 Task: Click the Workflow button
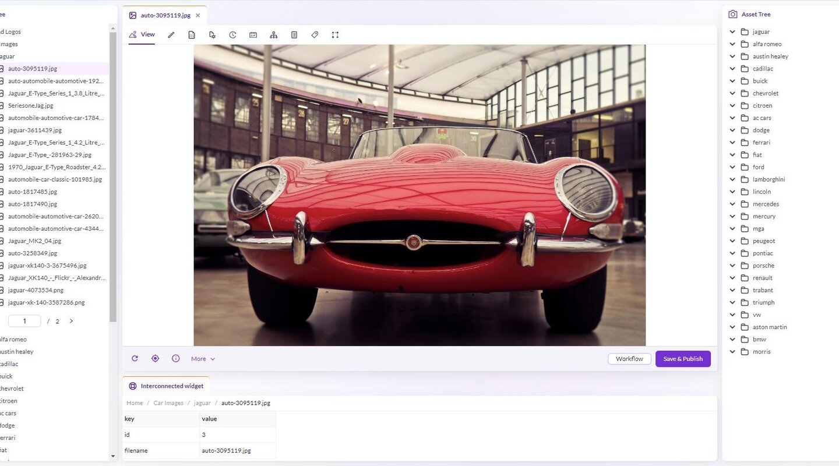[x=629, y=359]
